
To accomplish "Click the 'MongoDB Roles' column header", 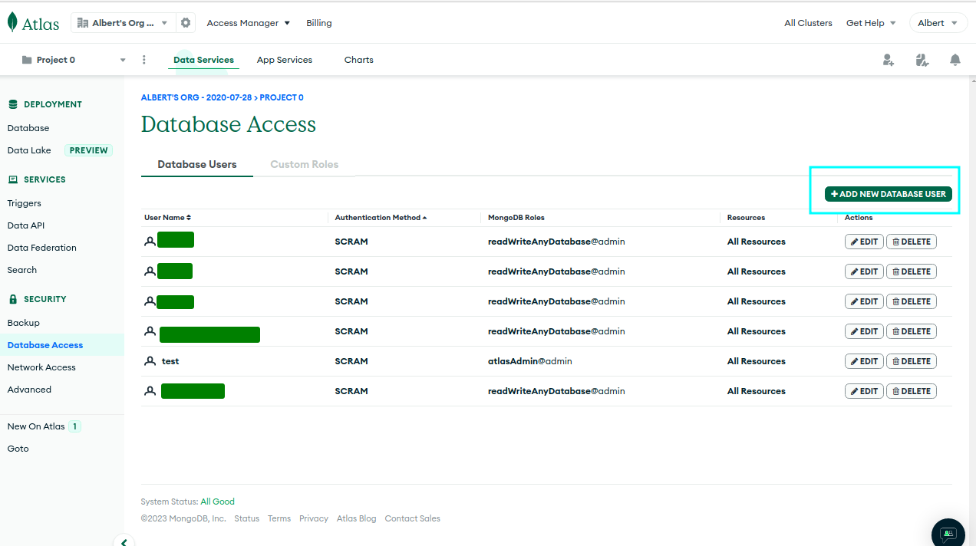I will point(516,218).
